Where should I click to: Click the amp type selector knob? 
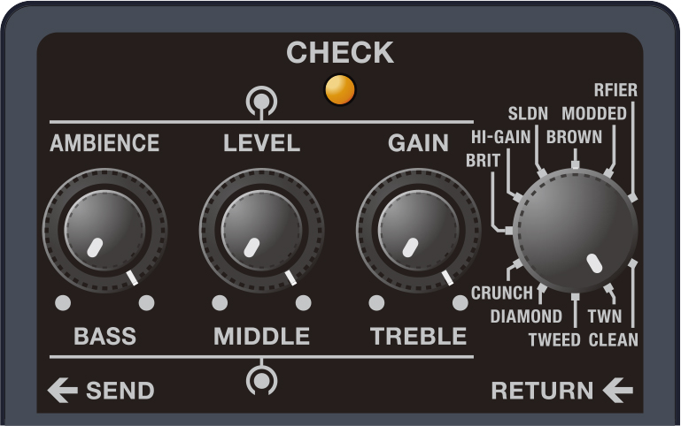pyautogui.click(x=575, y=231)
